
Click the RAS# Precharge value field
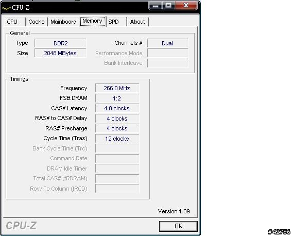(117, 128)
